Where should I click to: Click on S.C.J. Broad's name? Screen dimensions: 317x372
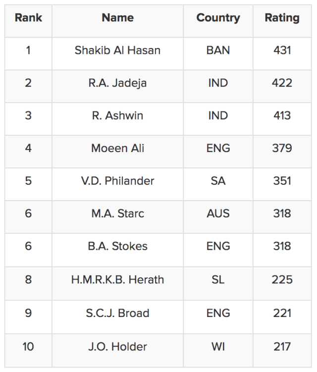pos(117,314)
